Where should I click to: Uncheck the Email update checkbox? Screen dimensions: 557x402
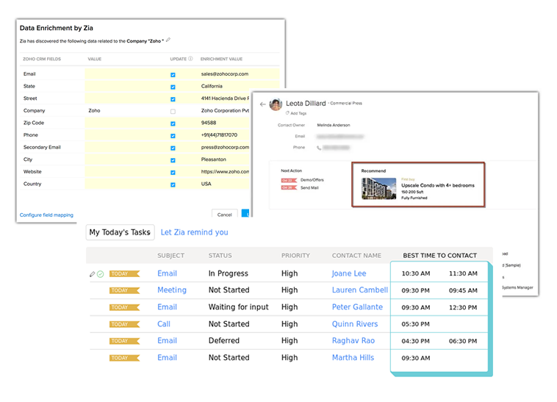(x=173, y=74)
